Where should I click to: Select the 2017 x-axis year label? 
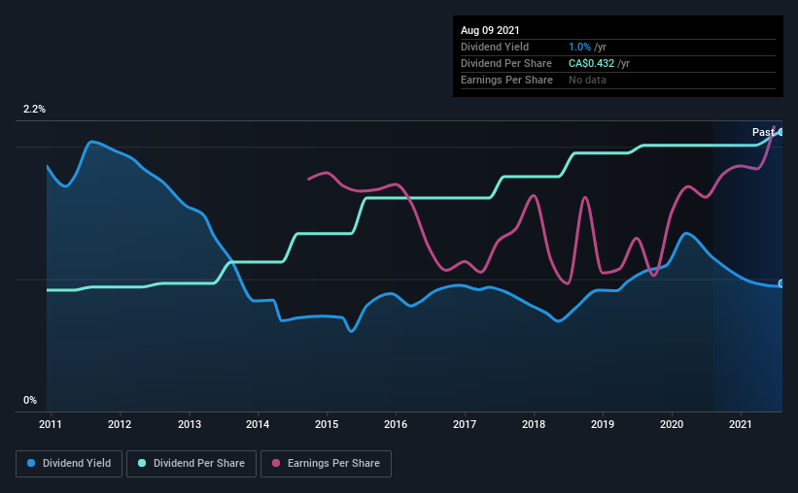pos(465,424)
